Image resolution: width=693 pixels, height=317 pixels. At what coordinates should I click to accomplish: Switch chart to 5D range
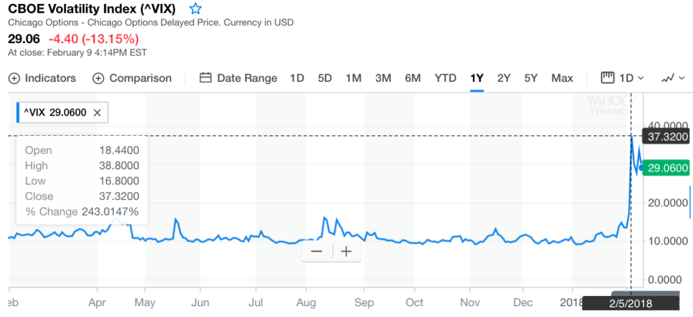(x=325, y=78)
